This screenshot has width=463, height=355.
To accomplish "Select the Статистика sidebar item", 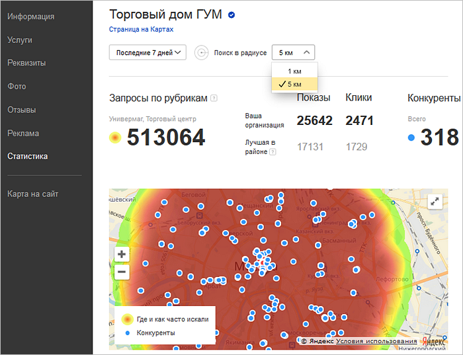I will click(x=27, y=156).
